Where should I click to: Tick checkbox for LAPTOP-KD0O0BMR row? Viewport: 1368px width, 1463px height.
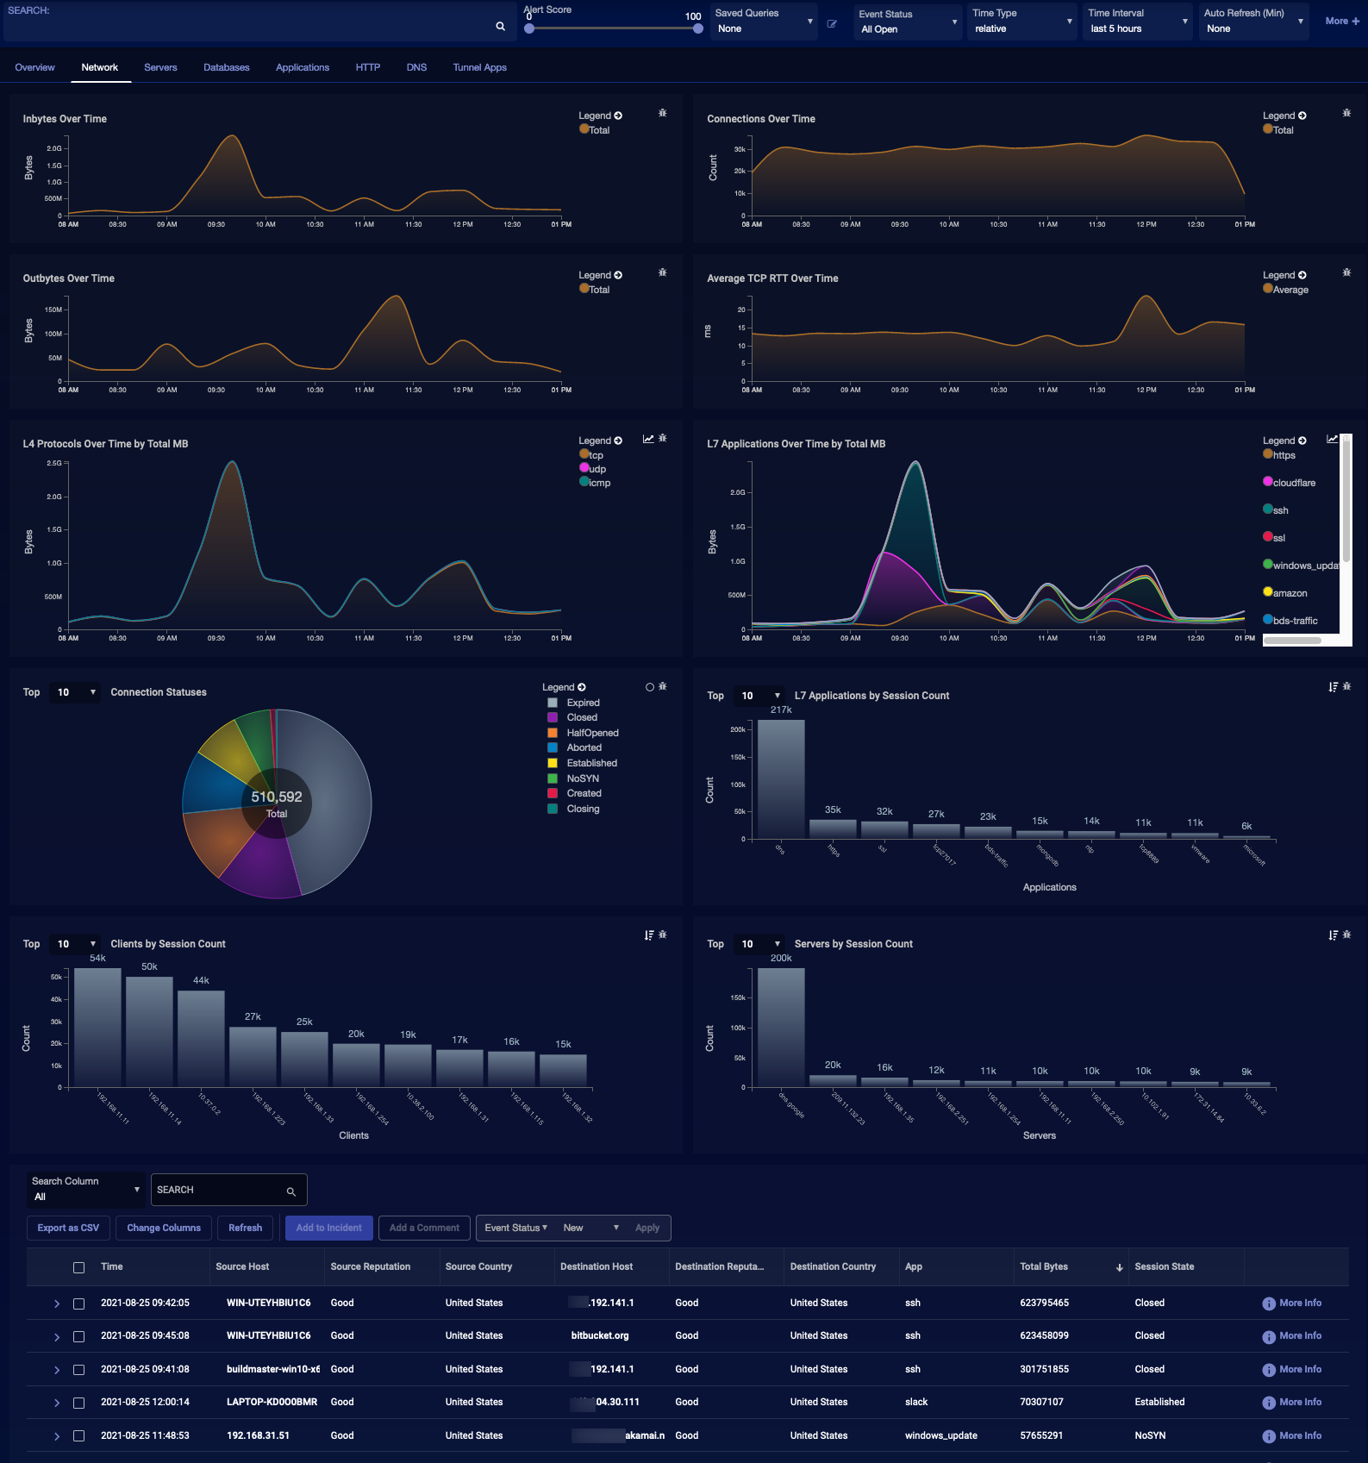[78, 1403]
